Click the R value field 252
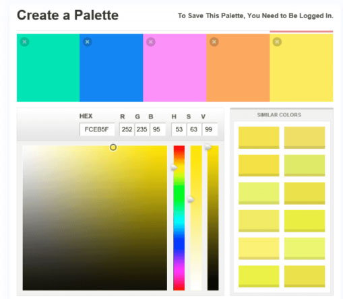 coord(127,129)
